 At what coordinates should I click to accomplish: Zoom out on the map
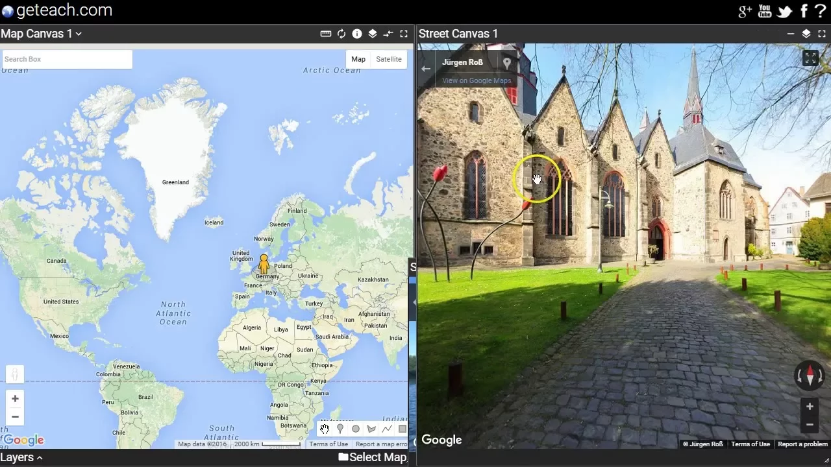tap(15, 416)
